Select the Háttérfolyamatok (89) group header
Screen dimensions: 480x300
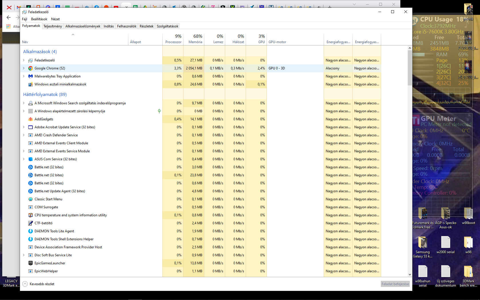point(45,95)
